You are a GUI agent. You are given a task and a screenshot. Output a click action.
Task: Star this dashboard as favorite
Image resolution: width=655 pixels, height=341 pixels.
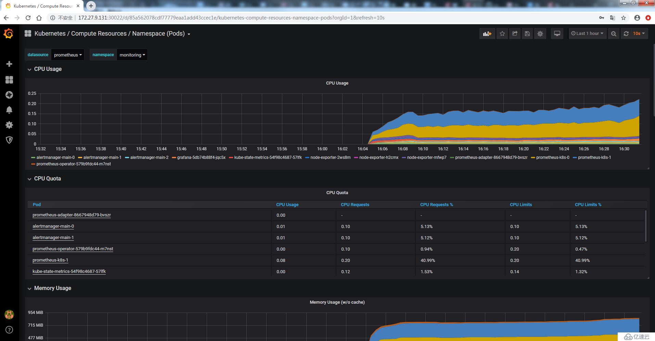click(502, 34)
